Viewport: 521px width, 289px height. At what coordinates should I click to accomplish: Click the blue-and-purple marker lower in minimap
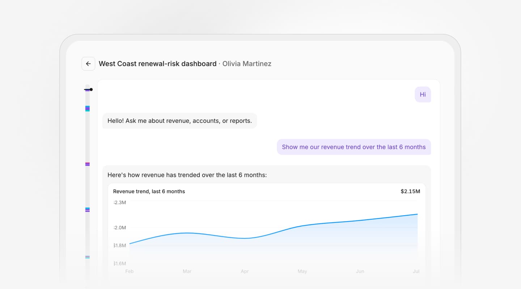pos(88,210)
